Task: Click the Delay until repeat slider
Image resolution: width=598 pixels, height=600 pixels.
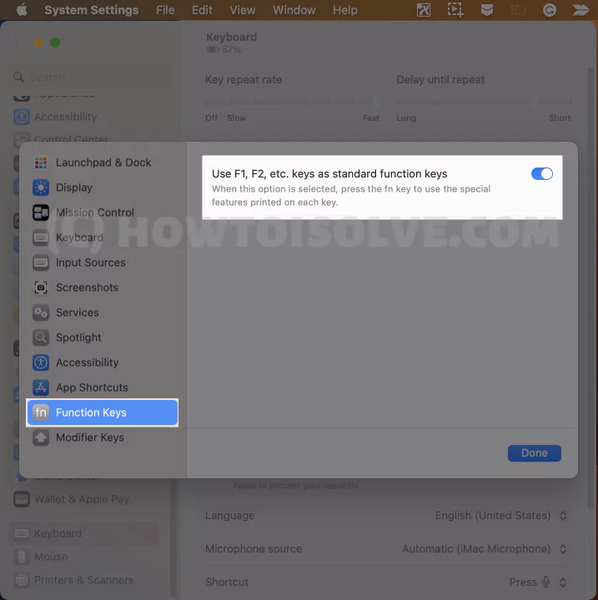Action: 484,102
